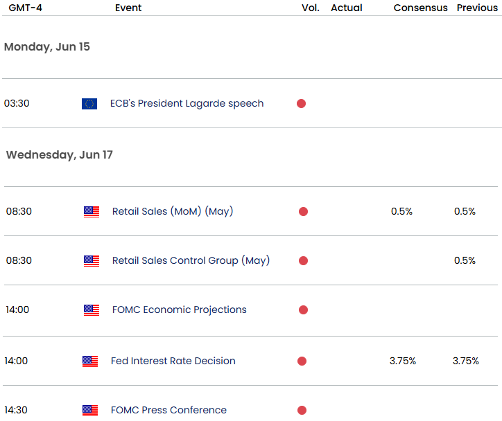Click the US flag beside FOMC Economic Projections
The width and height of the screenshot is (502, 421).
coord(92,310)
